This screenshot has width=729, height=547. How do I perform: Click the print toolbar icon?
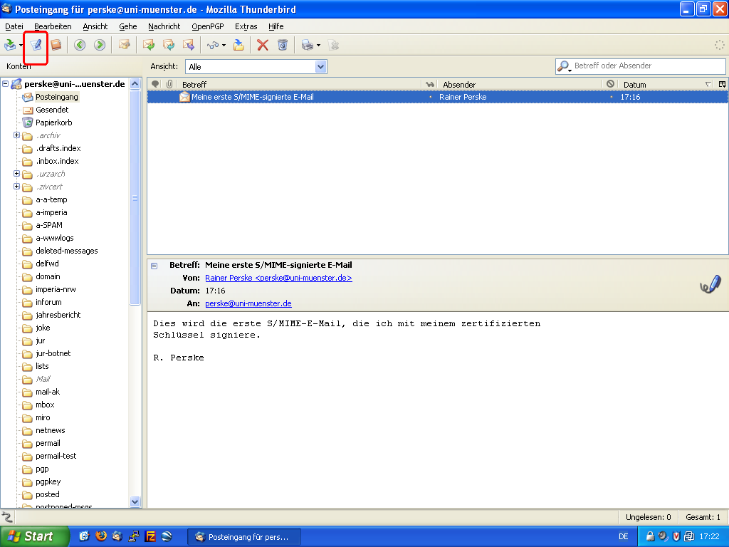pyautogui.click(x=307, y=45)
